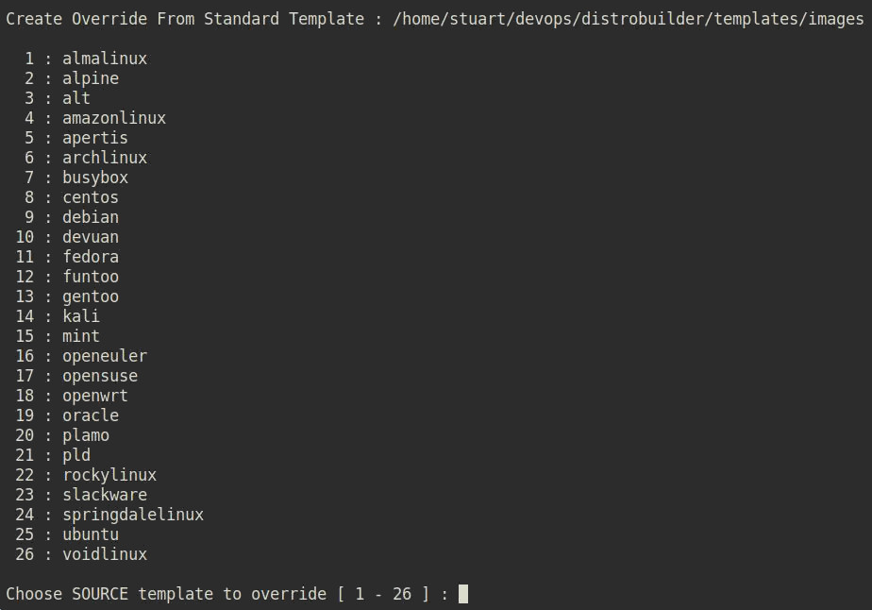Click the rockylinux entry

click(109, 475)
